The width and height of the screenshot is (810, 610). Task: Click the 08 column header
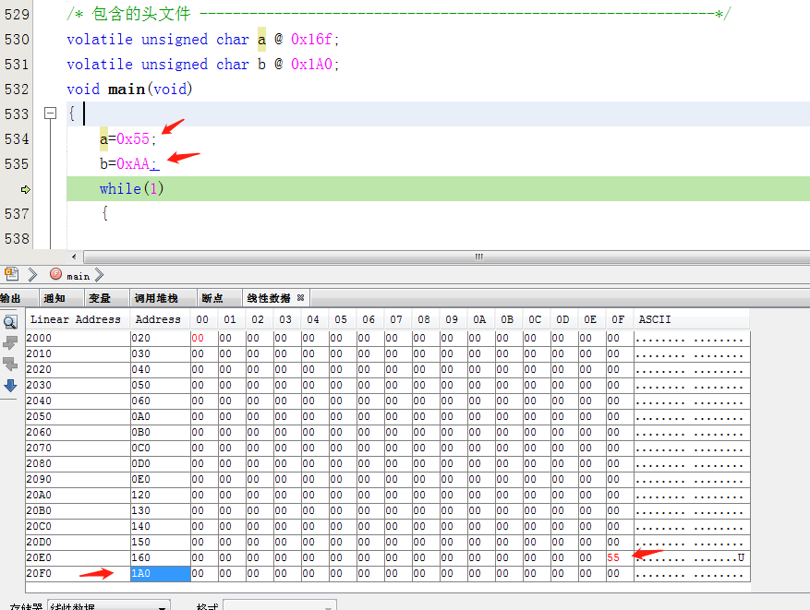424,319
